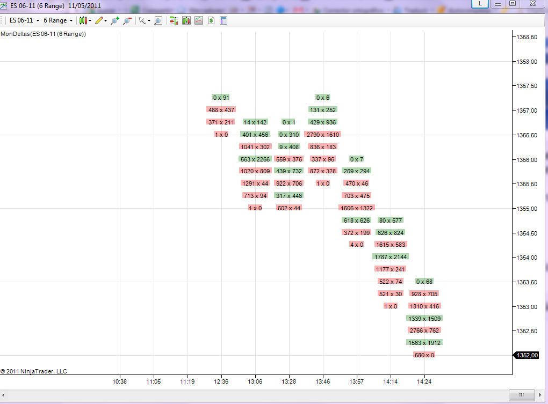Click the zoom in magnifier icon
This screenshot has width=548, height=404.
[114, 20]
